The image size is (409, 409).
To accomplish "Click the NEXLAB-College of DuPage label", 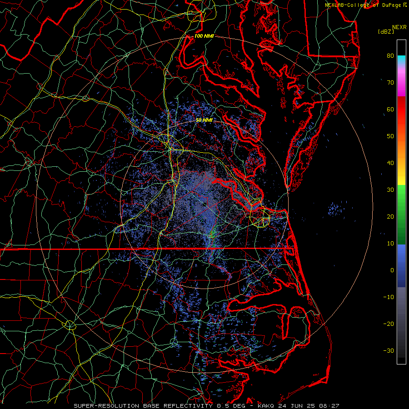I will (x=363, y=5).
